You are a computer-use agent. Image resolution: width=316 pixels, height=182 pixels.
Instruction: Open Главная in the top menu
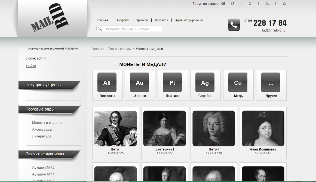[103, 20]
